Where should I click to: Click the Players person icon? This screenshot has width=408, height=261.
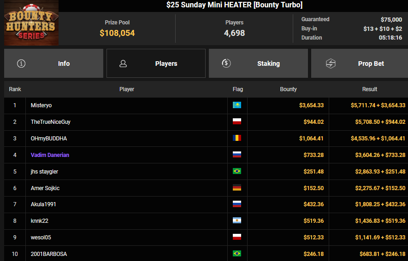[123, 64]
